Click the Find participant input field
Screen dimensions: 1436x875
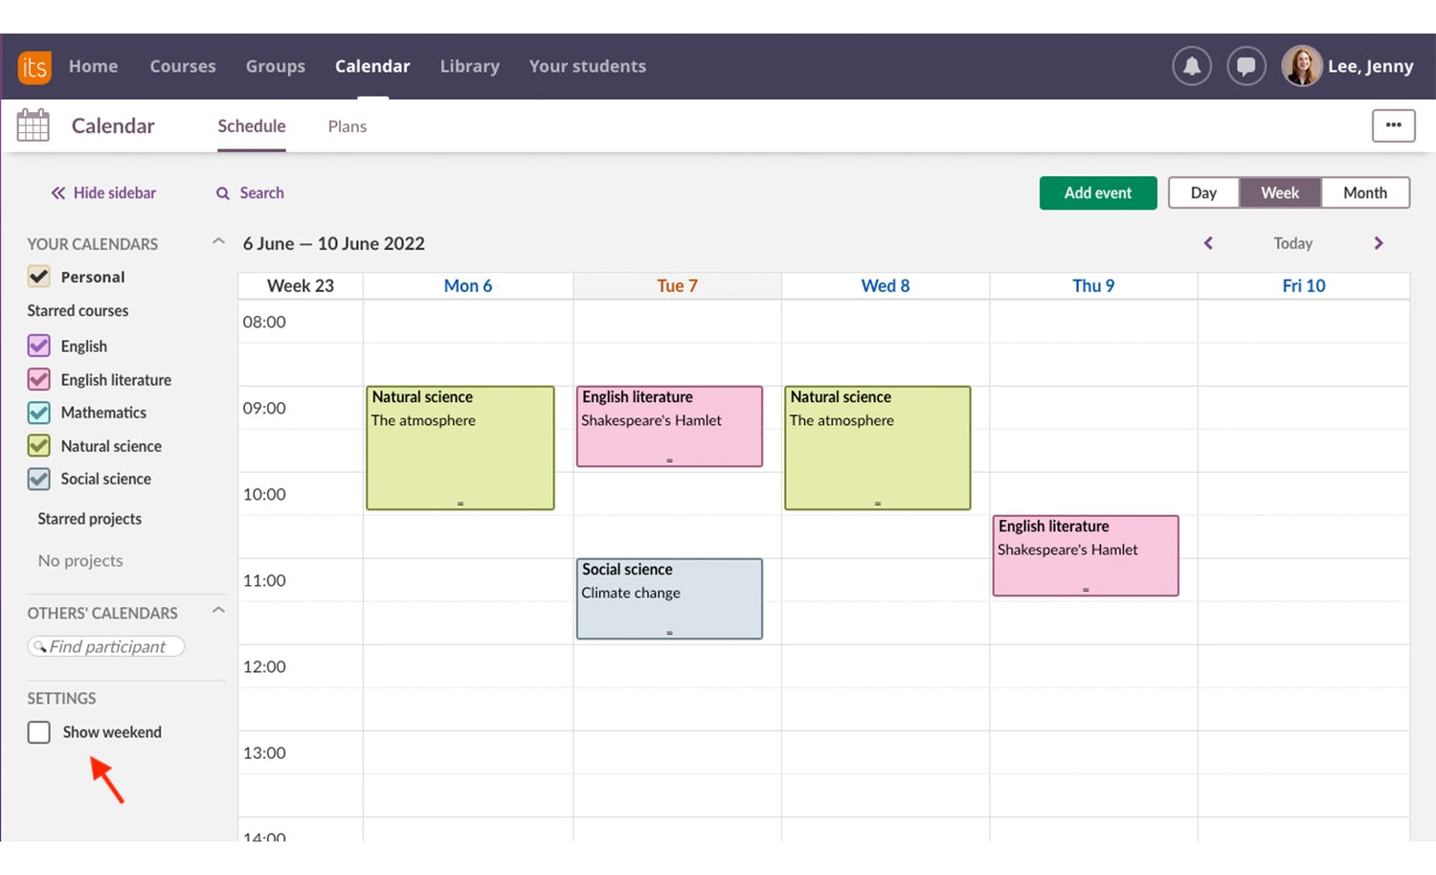pos(107,647)
